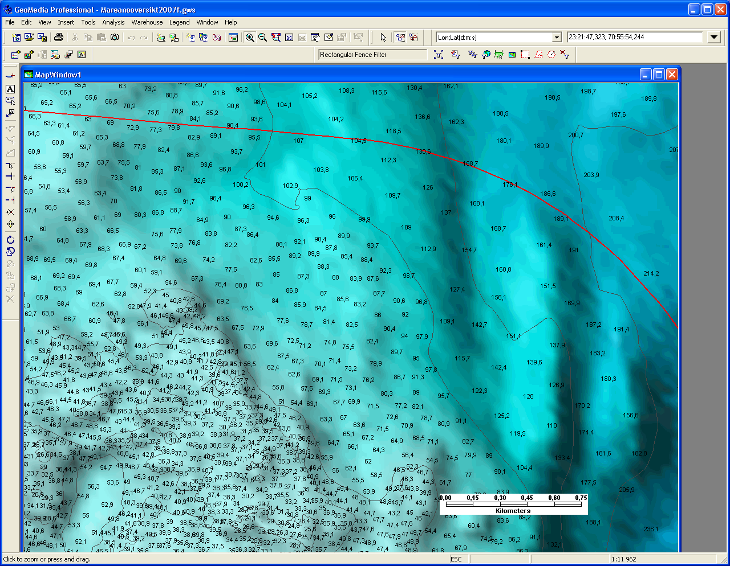Maximize the MapWindow1 window
Image resolution: width=730 pixels, height=566 pixels.
[x=659, y=75]
